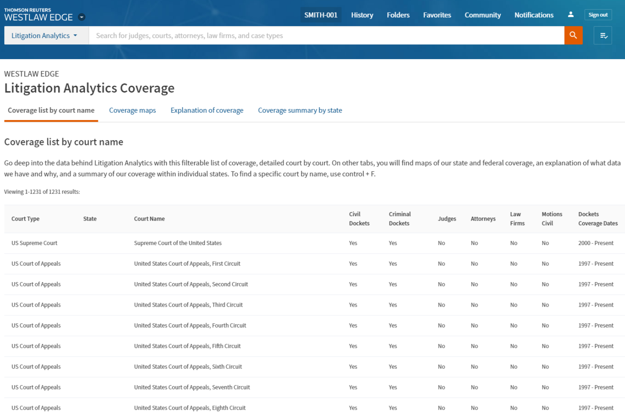Click the Criminal Dockets column header
The image size is (625, 417).
(x=399, y=219)
